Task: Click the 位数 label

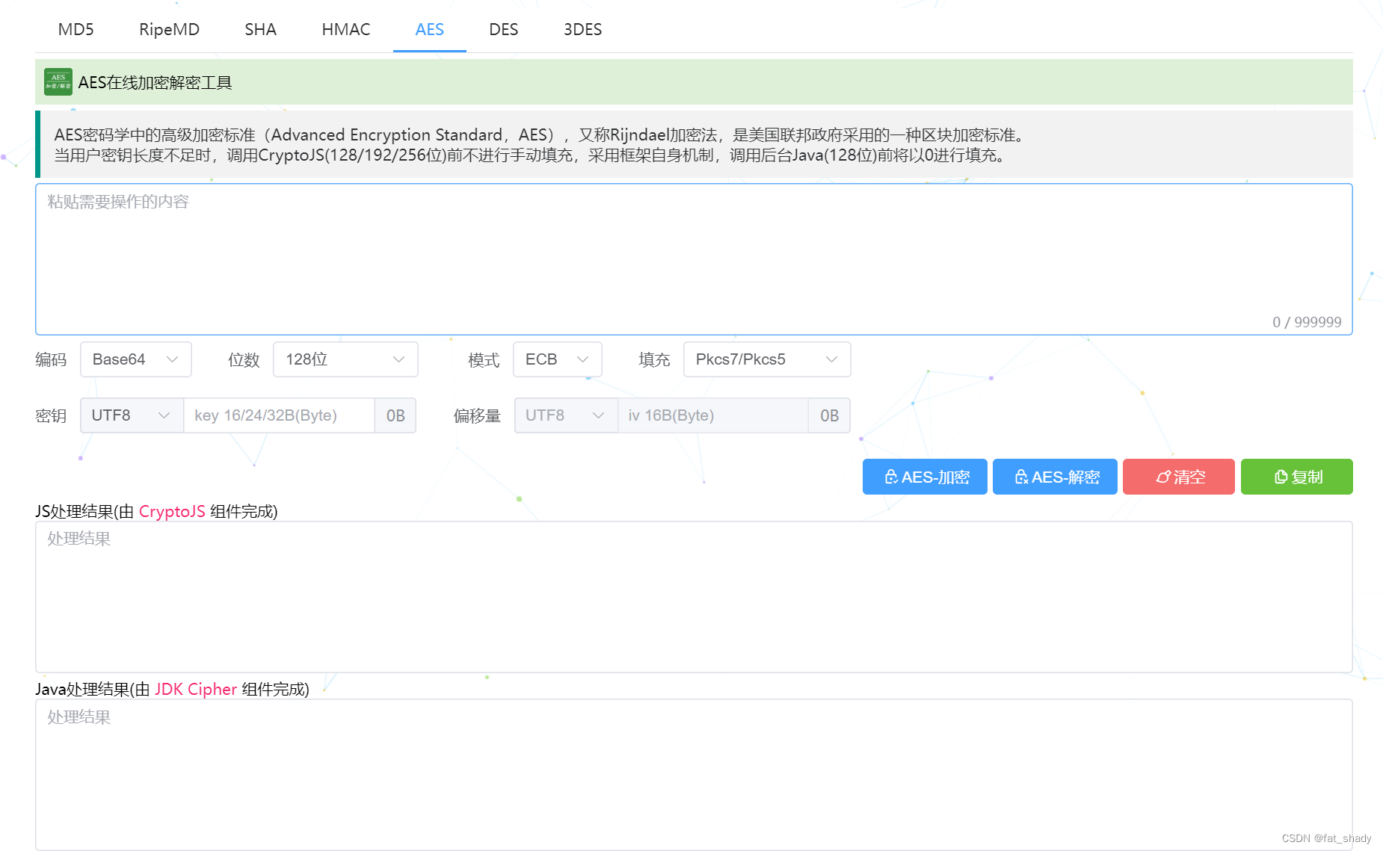Action: coord(244,359)
